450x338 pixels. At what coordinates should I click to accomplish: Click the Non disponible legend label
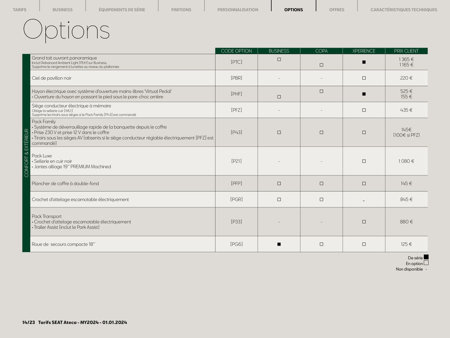click(x=409, y=269)
